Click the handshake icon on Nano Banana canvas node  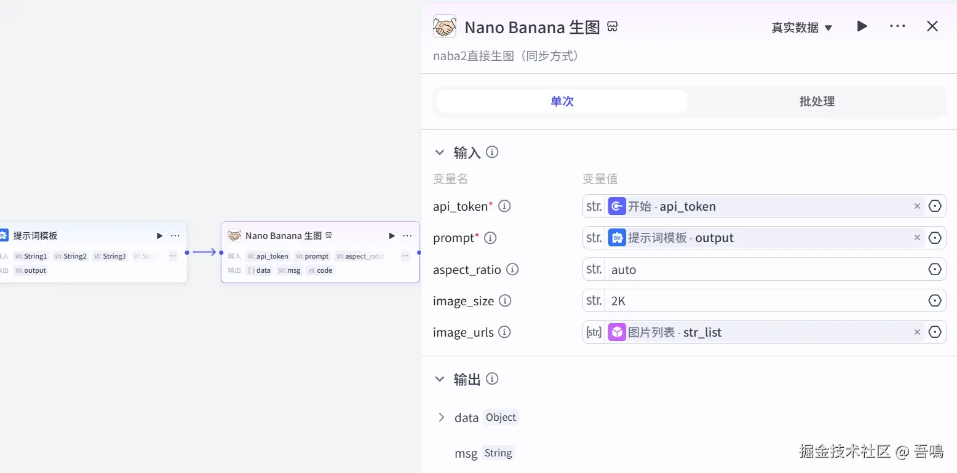[x=234, y=235]
